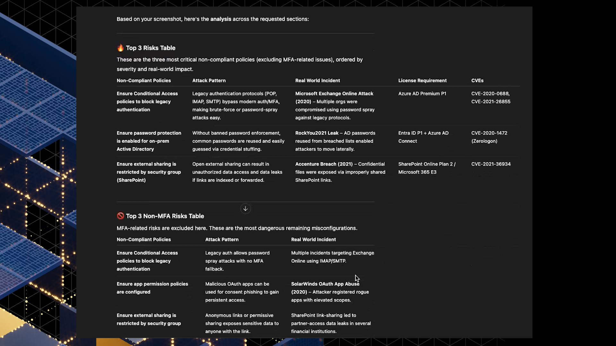Click the RockYou2021 Leak incident text

317,133
